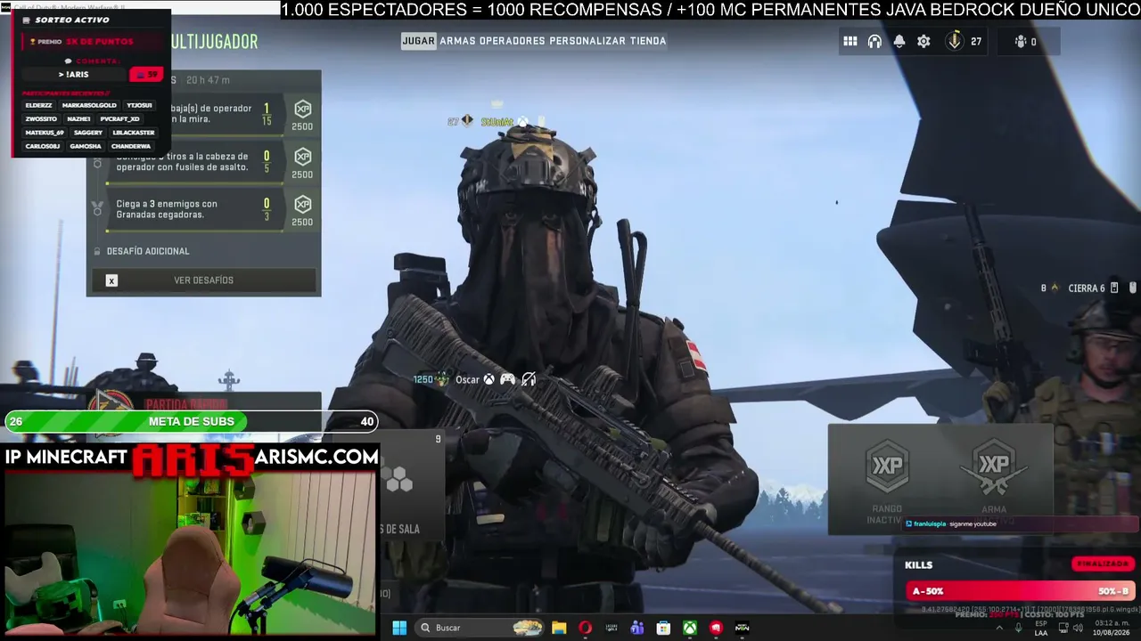Open the Windows Start menu
This screenshot has height=641, width=1141.
[x=399, y=628]
